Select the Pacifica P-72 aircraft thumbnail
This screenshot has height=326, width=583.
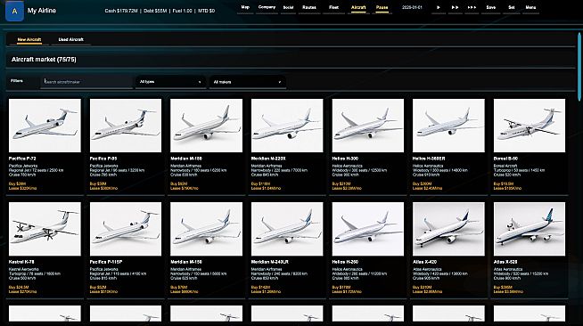tap(45, 126)
